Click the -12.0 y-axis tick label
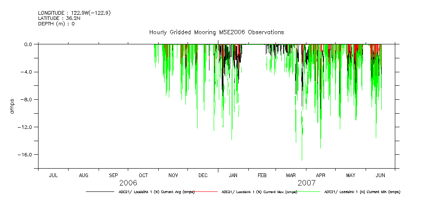The image size is (427, 213). [x=25, y=127]
